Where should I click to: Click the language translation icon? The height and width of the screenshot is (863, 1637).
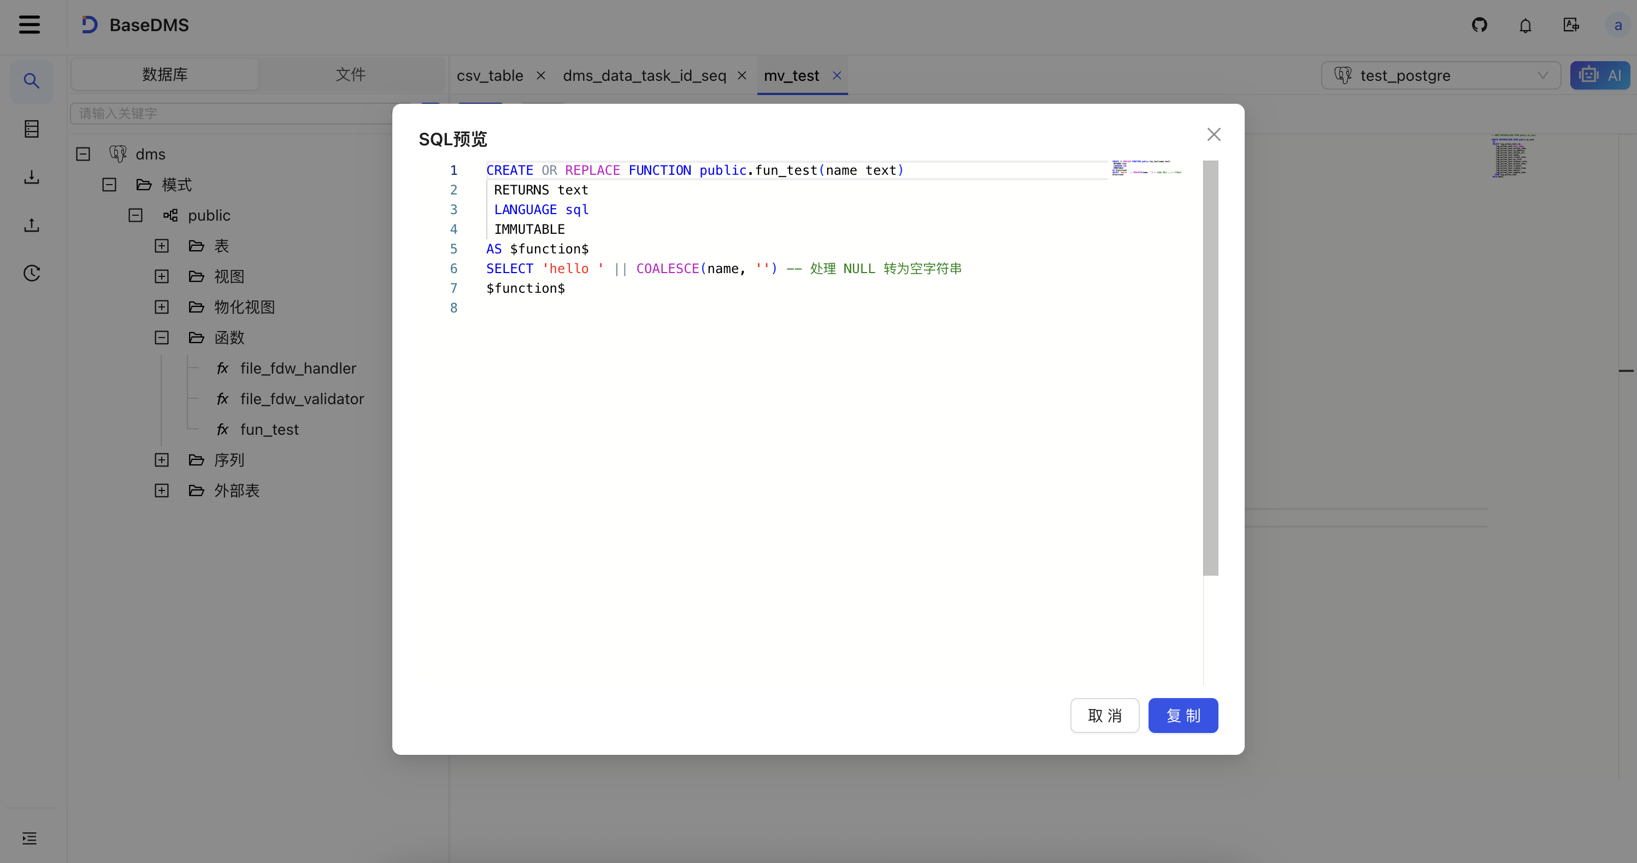click(1571, 25)
